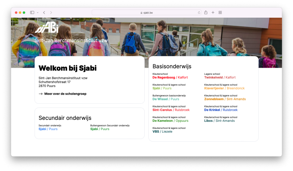Open Meer over de scholengroep link
The image size is (293, 171).
pyautogui.click(x=65, y=94)
